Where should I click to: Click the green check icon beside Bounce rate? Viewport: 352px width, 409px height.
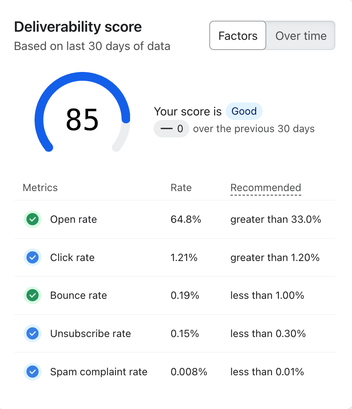pos(33,296)
